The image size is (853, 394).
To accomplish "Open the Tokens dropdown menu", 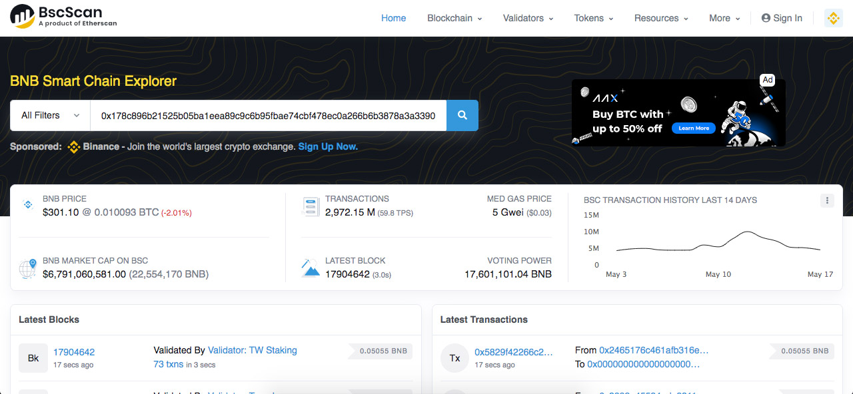I will [594, 18].
